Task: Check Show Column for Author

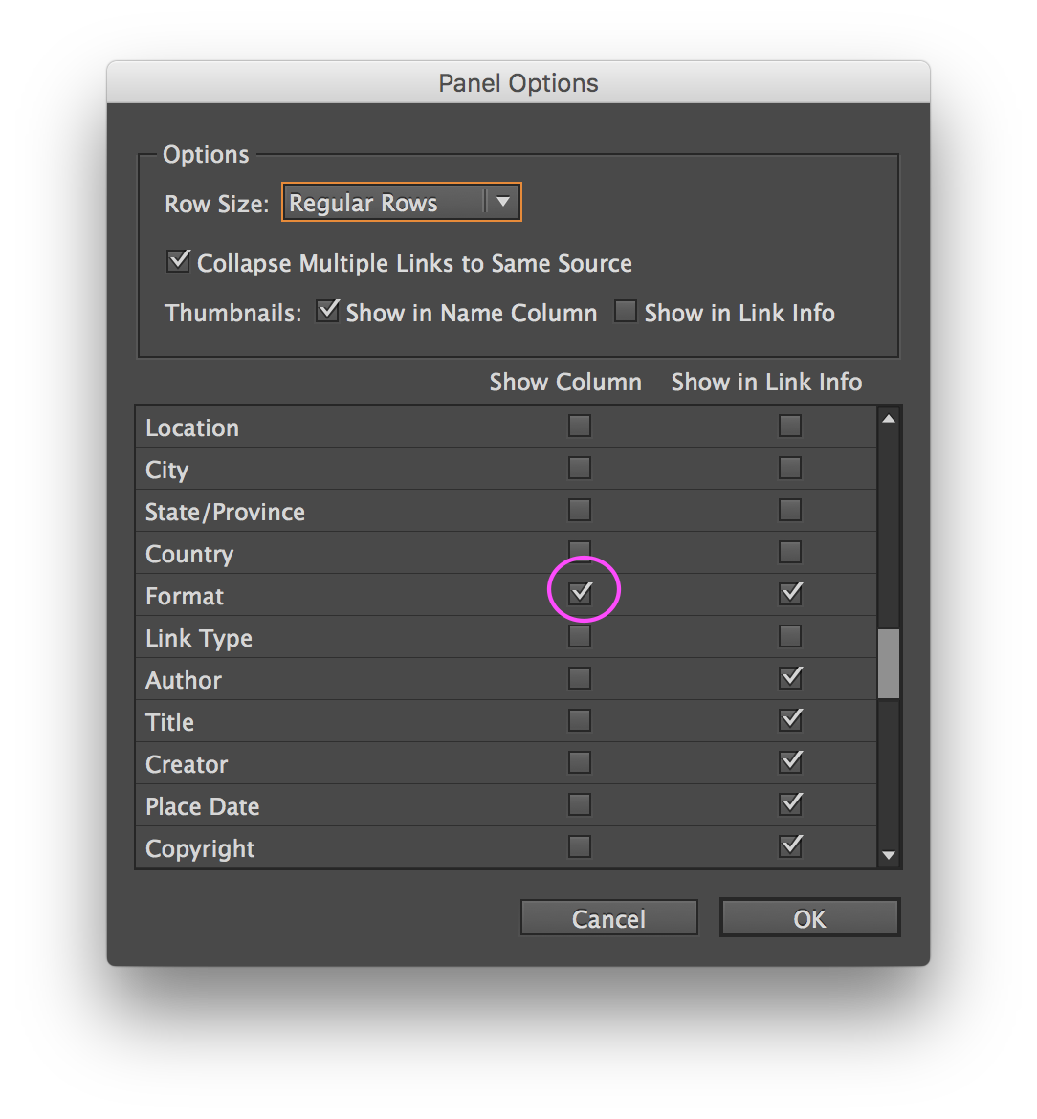Action: click(x=580, y=678)
